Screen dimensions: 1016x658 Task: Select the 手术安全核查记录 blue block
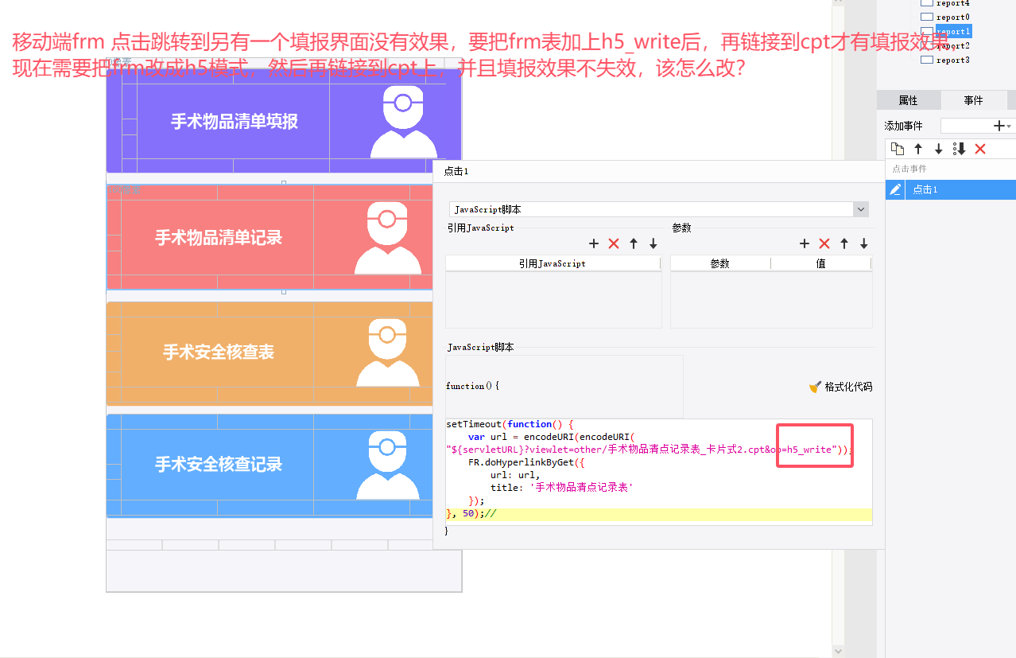(x=270, y=465)
